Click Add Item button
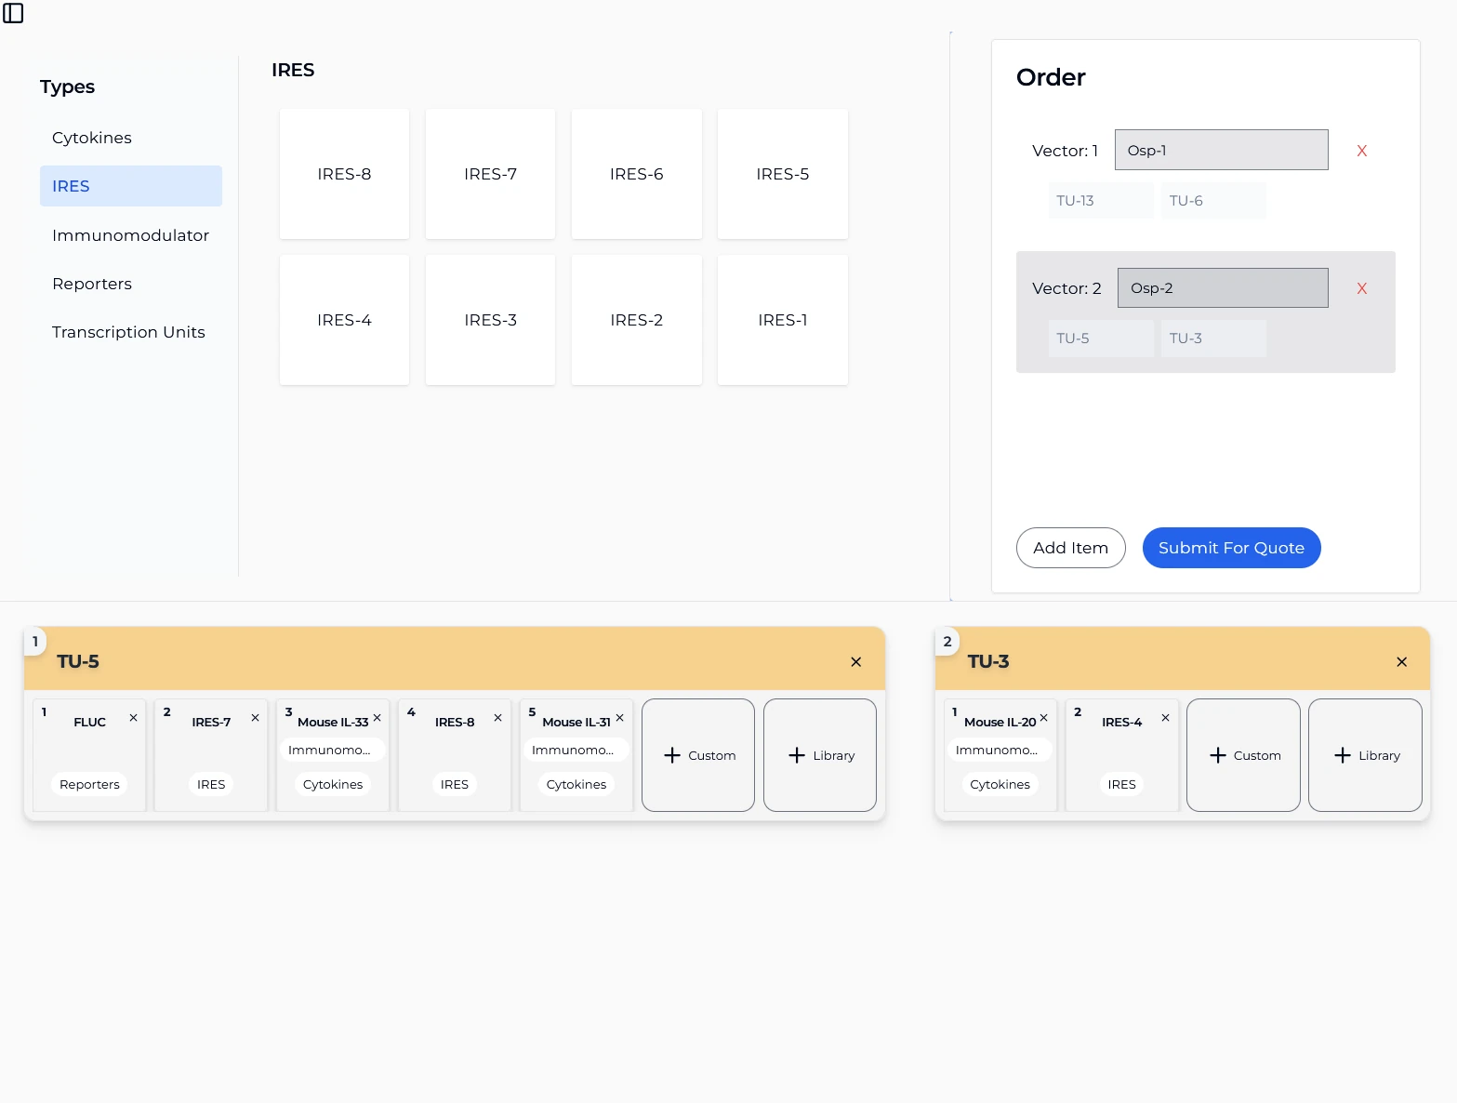1457x1103 pixels. (x=1070, y=548)
